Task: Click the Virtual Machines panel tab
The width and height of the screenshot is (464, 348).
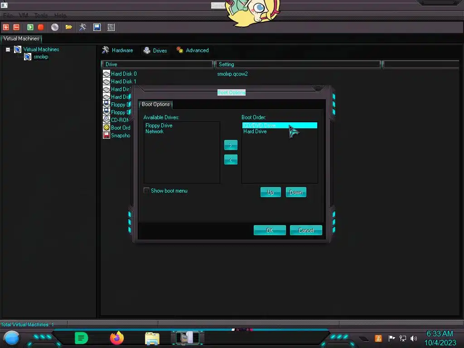Action: tap(21, 39)
